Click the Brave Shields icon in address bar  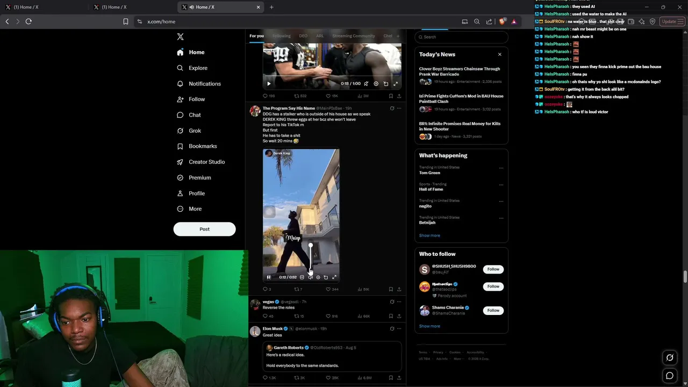click(502, 21)
